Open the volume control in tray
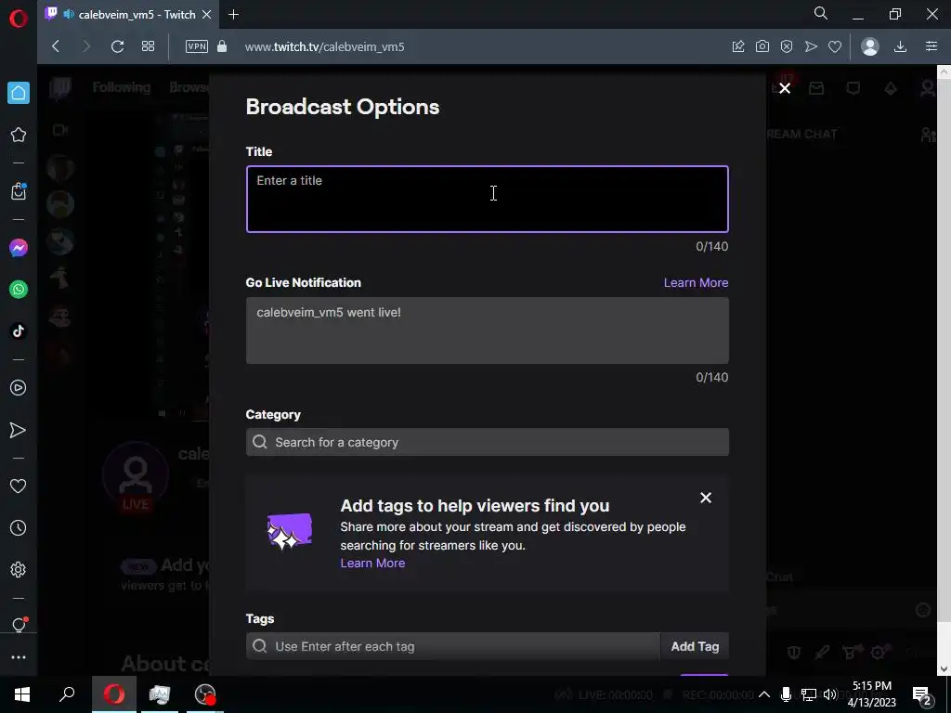The image size is (951, 713). pos(830,694)
